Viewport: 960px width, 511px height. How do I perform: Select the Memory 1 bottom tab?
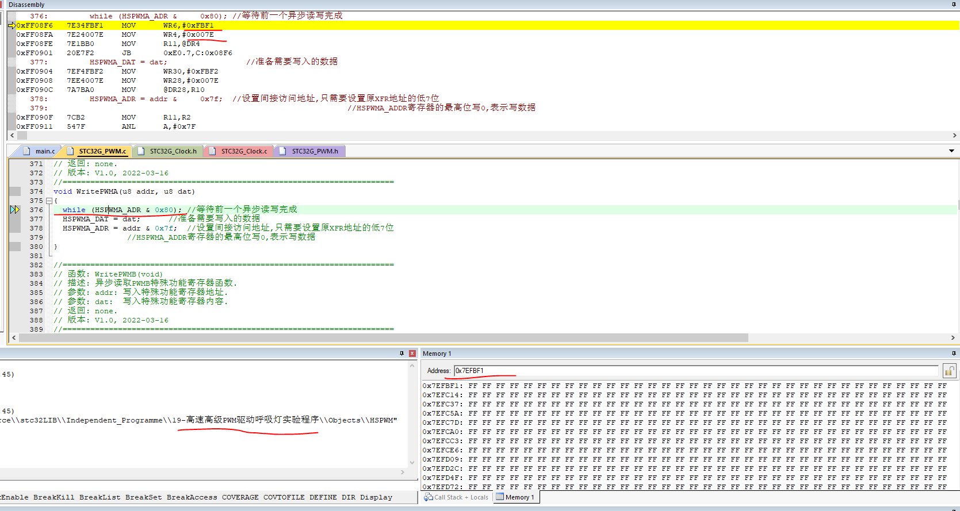click(515, 497)
